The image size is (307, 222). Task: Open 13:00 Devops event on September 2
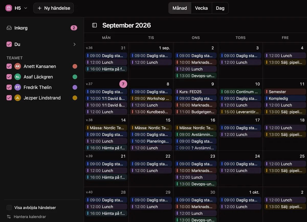[196, 76]
